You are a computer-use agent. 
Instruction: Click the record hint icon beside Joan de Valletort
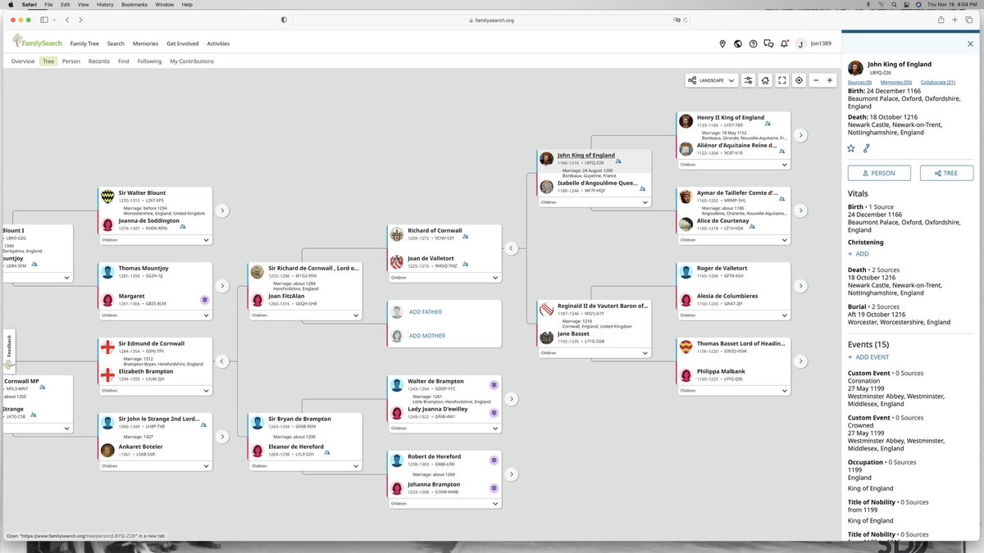coord(466,265)
